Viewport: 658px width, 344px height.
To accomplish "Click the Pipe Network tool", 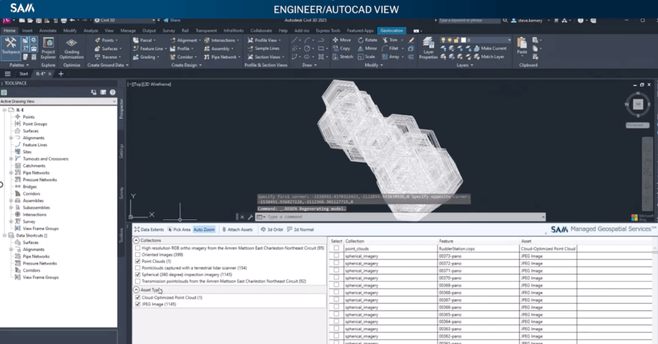I will pyautogui.click(x=220, y=57).
